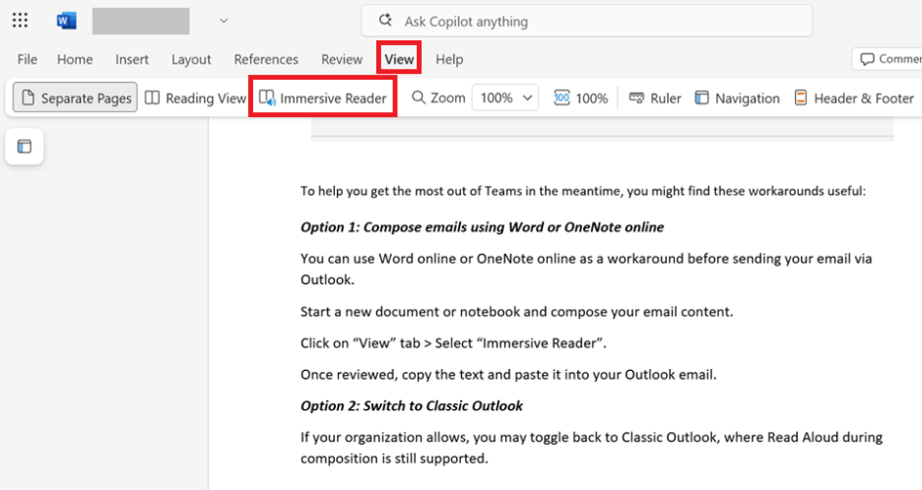Screen dimensions: 922x490
Task: Click the redacted document name field
Action: click(x=141, y=21)
